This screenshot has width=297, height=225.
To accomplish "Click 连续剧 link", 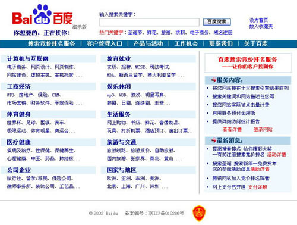I will coord(143,103).
